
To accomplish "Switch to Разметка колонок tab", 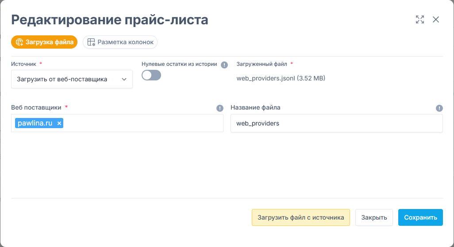I will pyautogui.click(x=120, y=42).
